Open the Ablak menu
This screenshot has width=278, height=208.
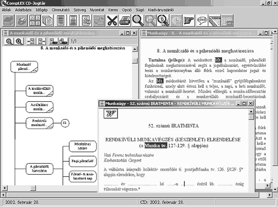pos(6,10)
